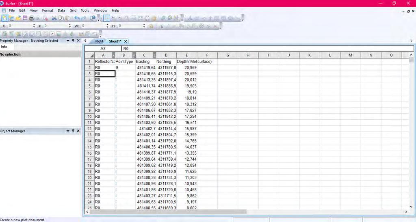Select the Easting header cell

tap(146, 61)
